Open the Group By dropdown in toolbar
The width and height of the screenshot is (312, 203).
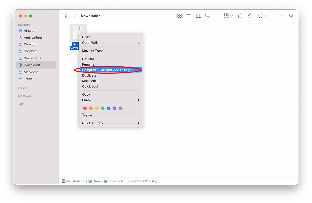pos(228,16)
